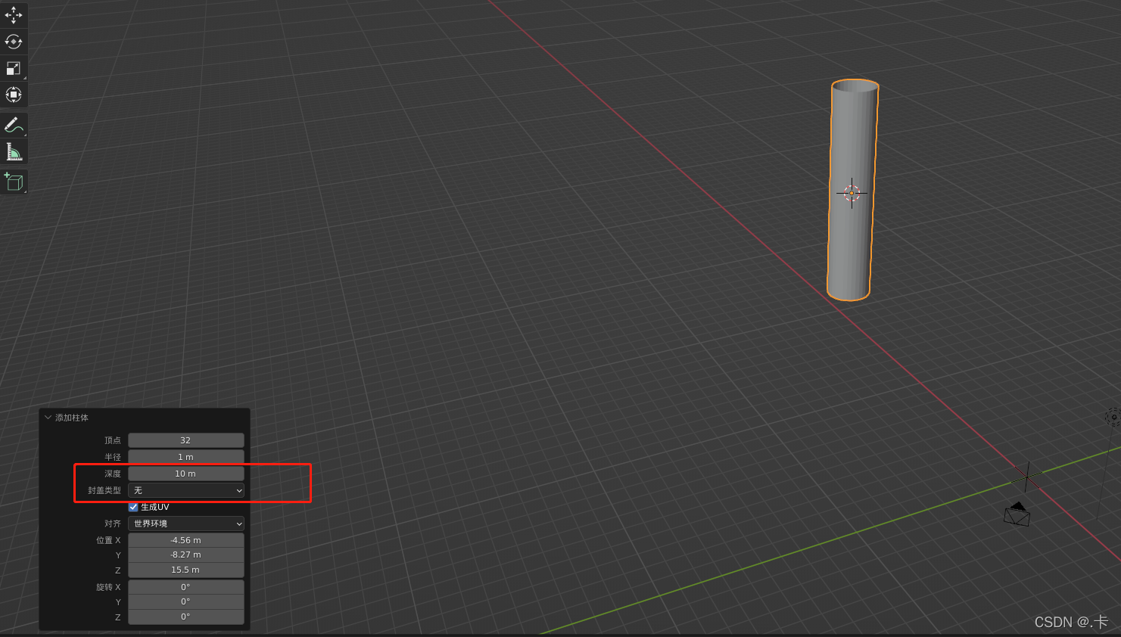Collapse the 添加柱体 panel
Screen dimensions: 1121x637
click(48, 418)
